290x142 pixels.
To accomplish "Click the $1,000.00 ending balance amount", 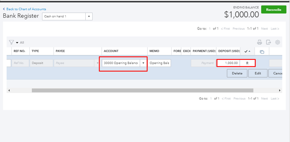I will click(x=242, y=14).
